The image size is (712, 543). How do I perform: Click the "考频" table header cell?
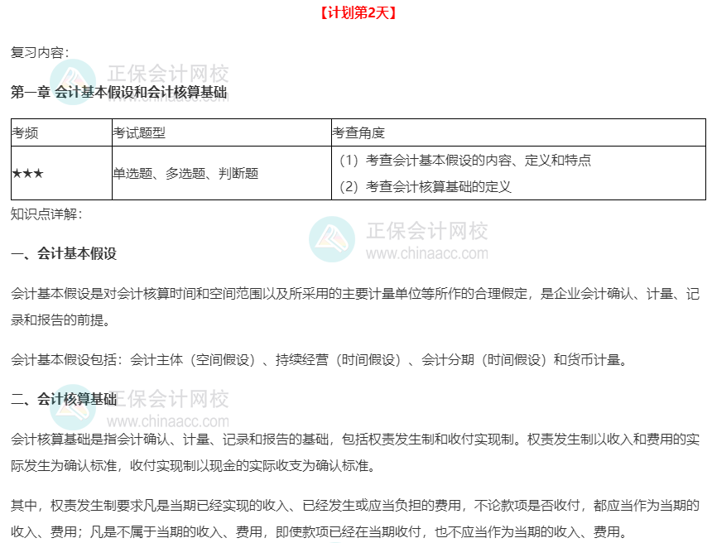pyautogui.click(x=25, y=132)
